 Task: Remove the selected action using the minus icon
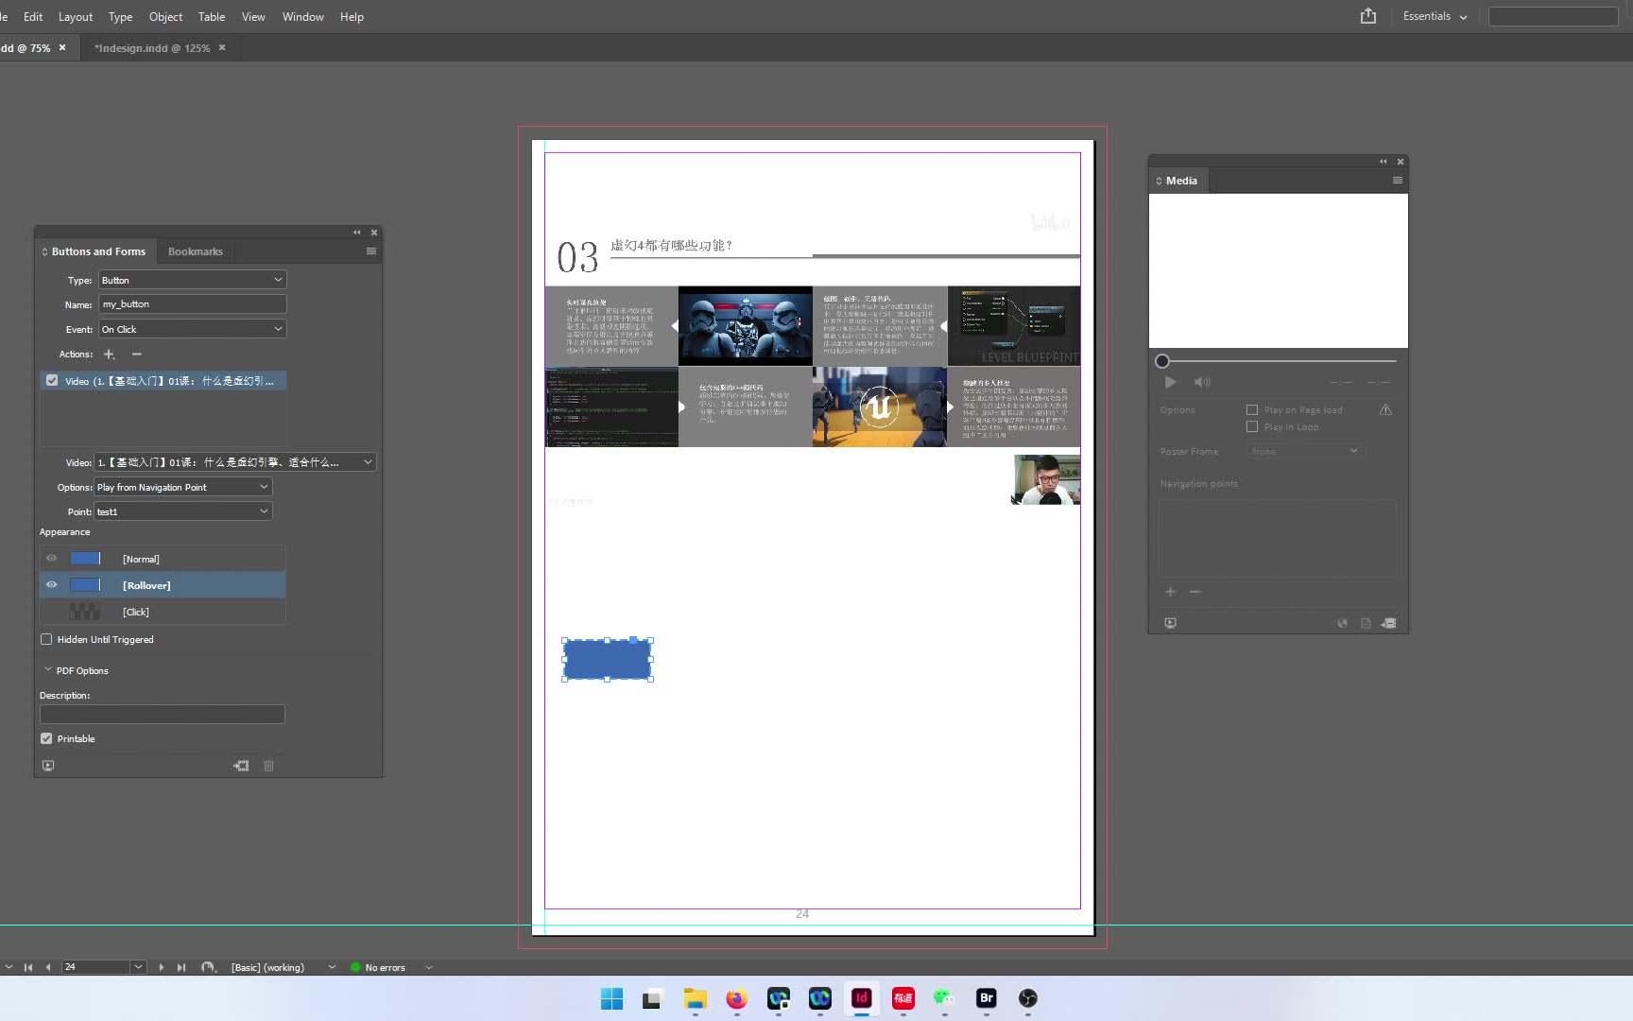(x=136, y=355)
